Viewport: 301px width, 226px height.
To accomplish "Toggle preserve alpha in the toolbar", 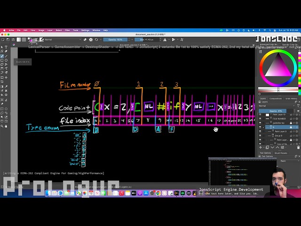I will tap(91, 40).
